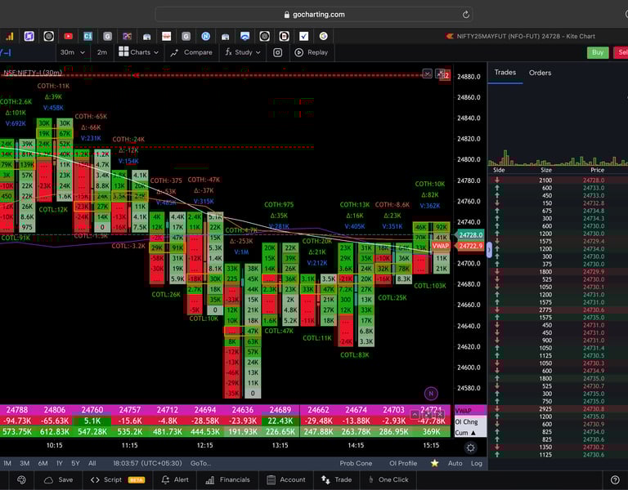Image resolution: width=628 pixels, height=490 pixels.
Task: Take a chart snapshot with camera icon
Action: [277, 52]
